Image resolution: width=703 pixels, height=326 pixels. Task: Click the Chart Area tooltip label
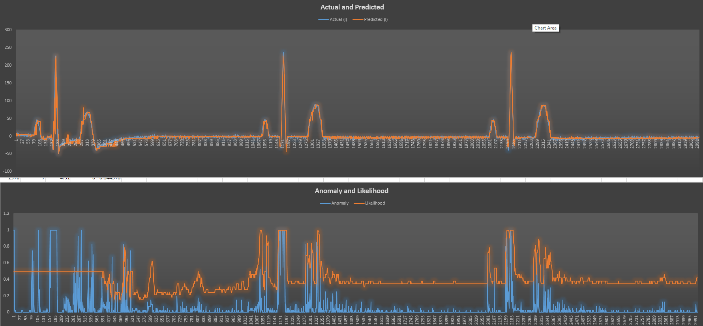[x=546, y=28]
